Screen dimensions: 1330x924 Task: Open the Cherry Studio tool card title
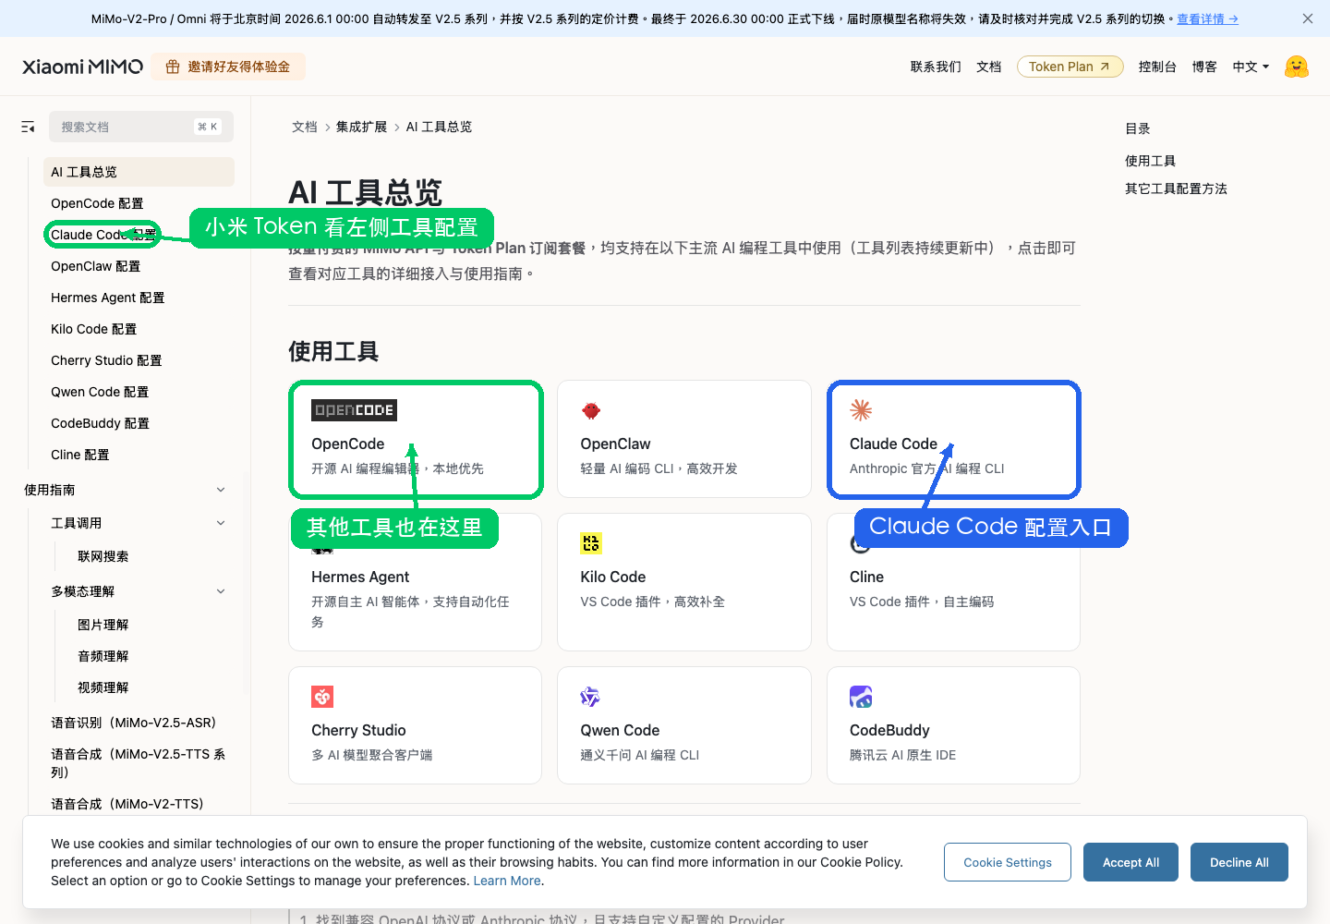click(358, 730)
